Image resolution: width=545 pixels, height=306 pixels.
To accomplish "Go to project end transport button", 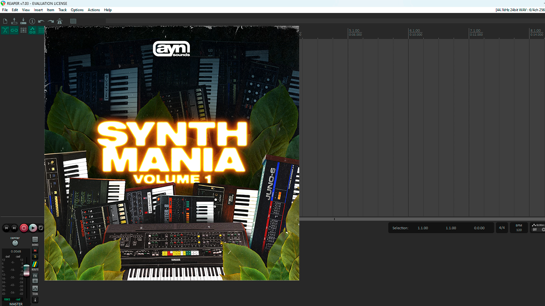I will tap(14, 228).
